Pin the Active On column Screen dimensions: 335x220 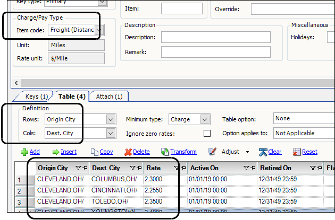(x=253, y=168)
